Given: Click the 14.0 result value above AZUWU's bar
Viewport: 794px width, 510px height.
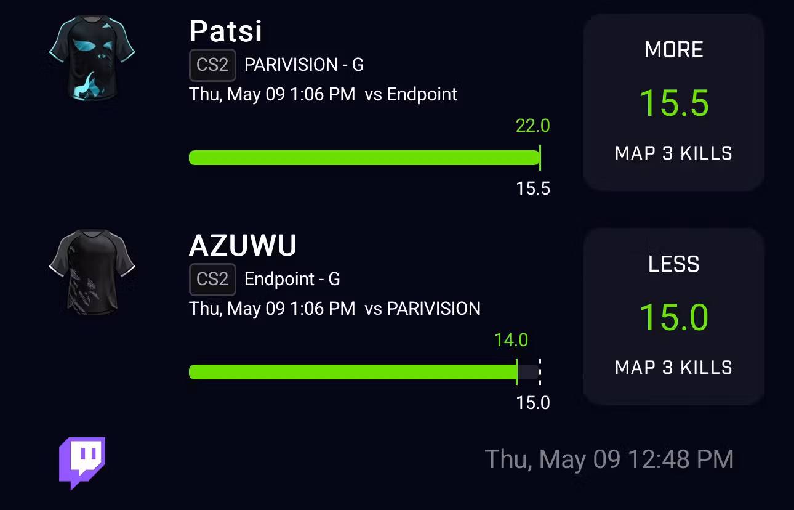Looking at the screenshot, I should coord(511,340).
